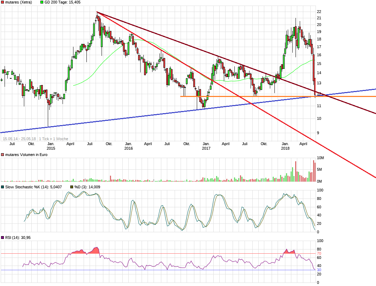Click the '2018' year label on time axis
376x286 pixels.
click(285, 148)
